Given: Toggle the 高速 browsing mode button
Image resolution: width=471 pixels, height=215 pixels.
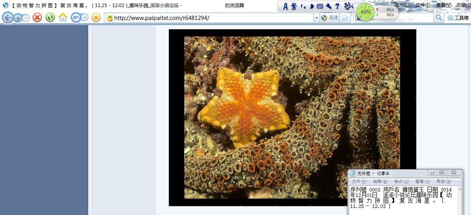Looking at the screenshot, I should point(330,18).
